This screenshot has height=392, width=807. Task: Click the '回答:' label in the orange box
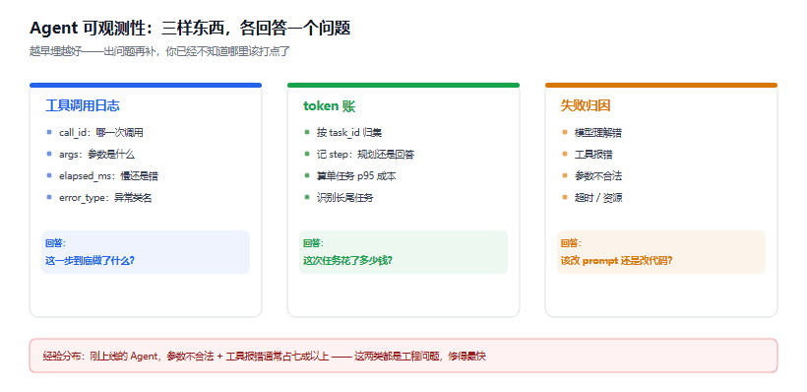click(x=571, y=243)
